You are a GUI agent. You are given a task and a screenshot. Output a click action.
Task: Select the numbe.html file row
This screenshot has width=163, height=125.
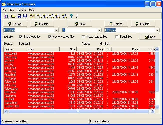pos(79,106)
